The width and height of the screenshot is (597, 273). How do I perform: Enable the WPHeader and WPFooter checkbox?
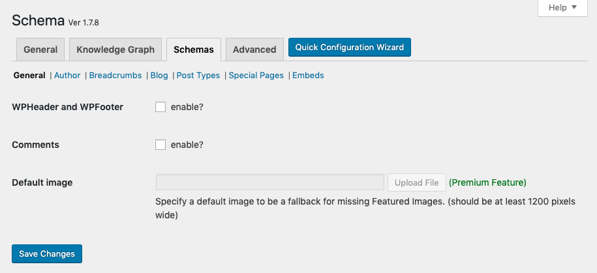coord(161,107)
